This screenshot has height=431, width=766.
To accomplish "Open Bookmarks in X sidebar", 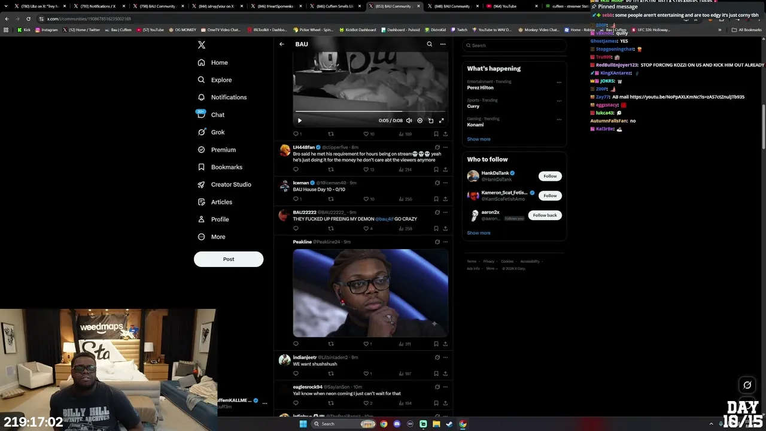I will (220, 167).
